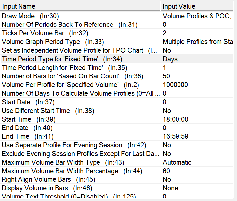Open Maximum Volume Bar Width Type 'Automatic' dropdown
This screenshot has width=237, height=201.
[197, 162]
